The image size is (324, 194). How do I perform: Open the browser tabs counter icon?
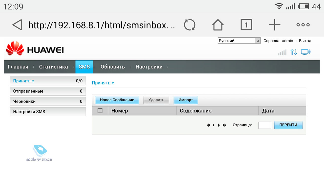[246, 25]
